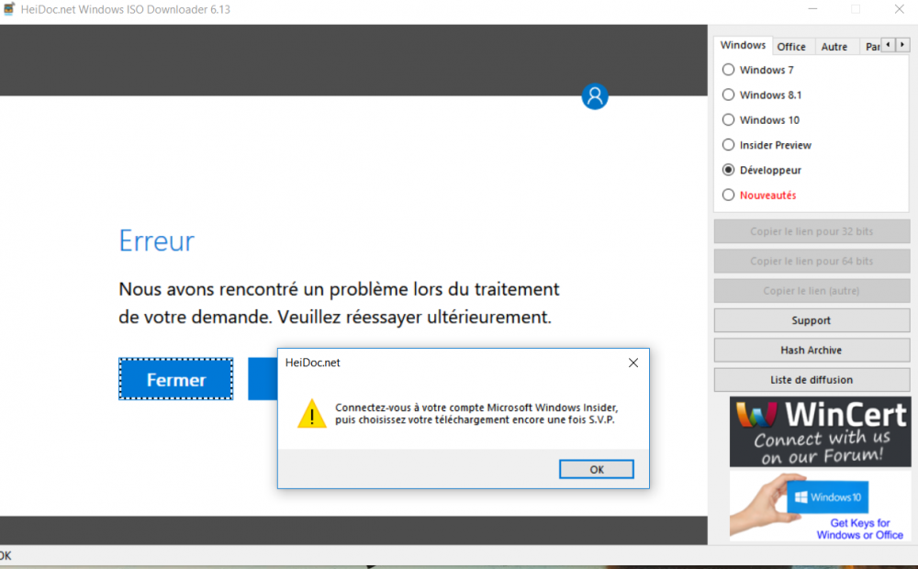Click the 'Nous avons rencontré un problème' message
Viewport: 918px width, 569px height.
(339, 303)
